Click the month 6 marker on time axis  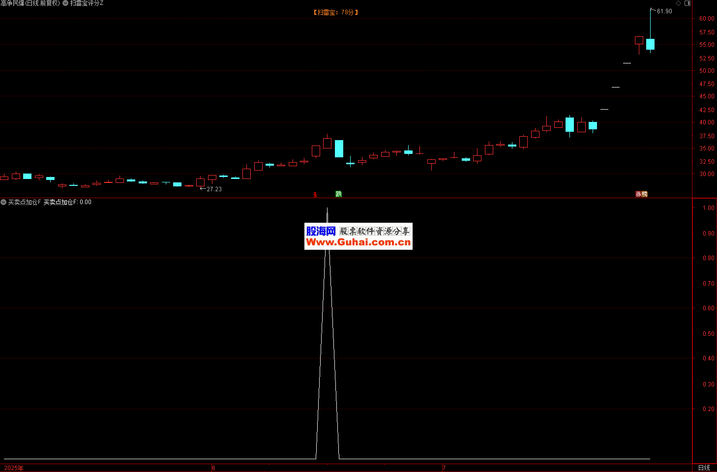(213, 468)
